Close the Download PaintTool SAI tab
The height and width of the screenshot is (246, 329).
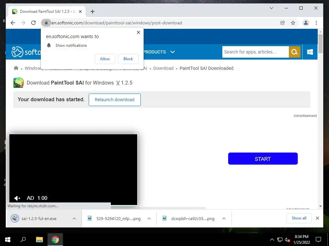pyautogui.click(x=80, y=12)
